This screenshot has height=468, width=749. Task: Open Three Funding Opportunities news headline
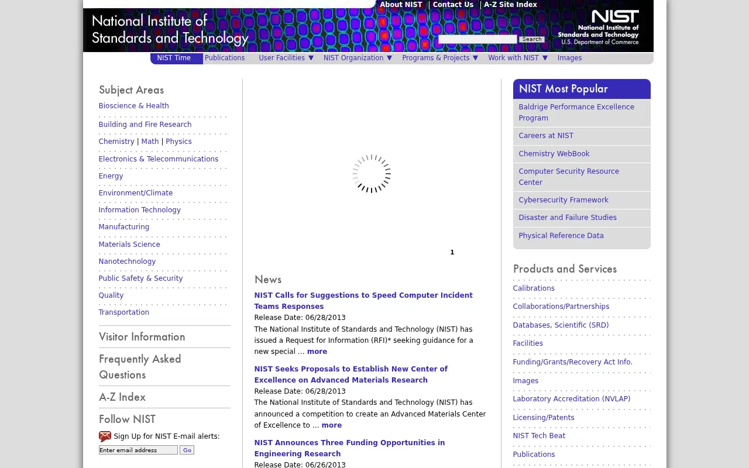(x=349, y=448)
